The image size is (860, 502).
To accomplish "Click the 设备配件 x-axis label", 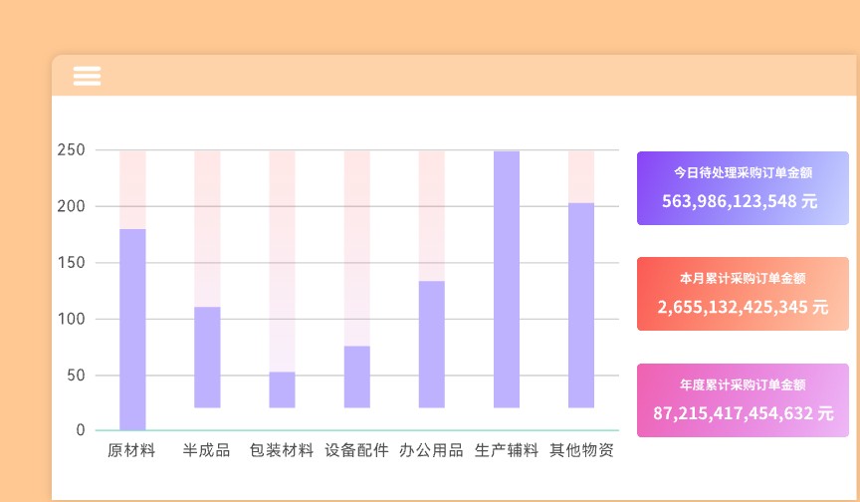I will coord(356,450).
